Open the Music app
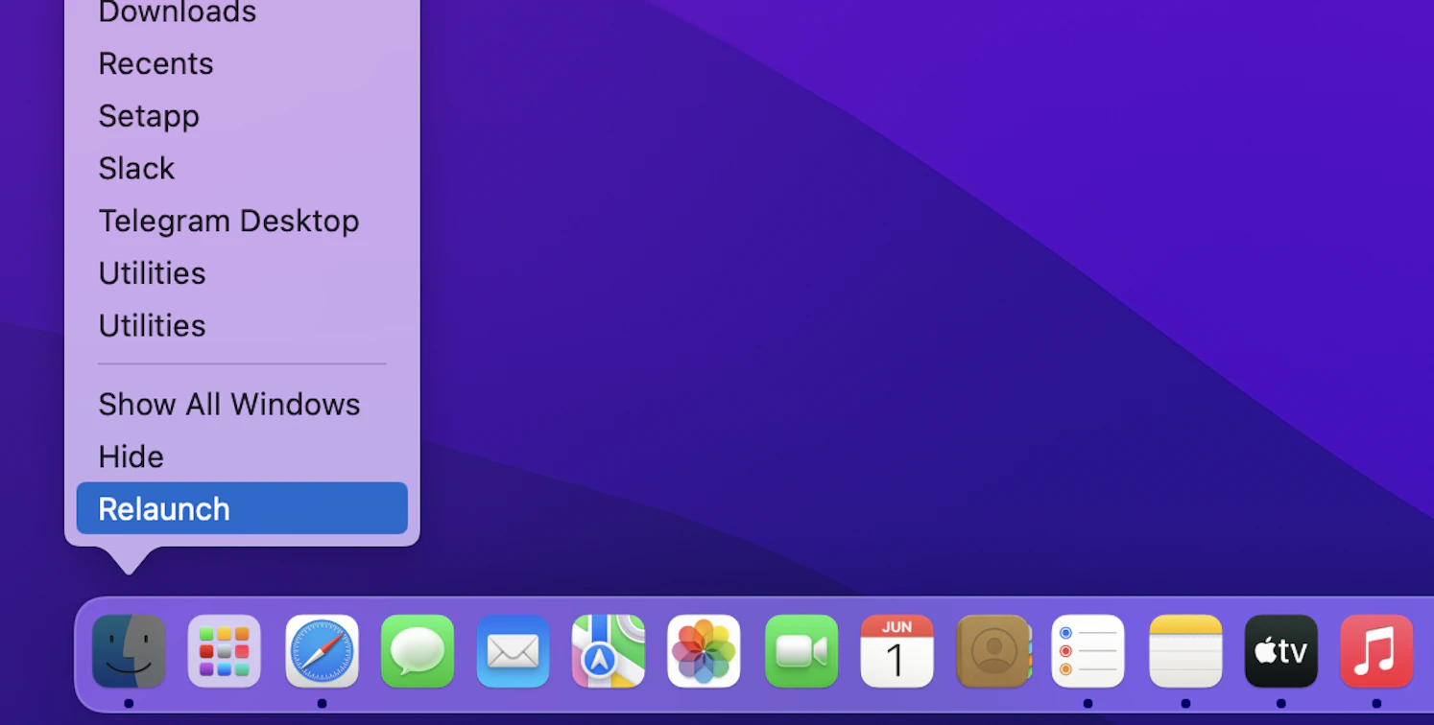This screenshot has width=1434, height=725. tap(1376, 652)
